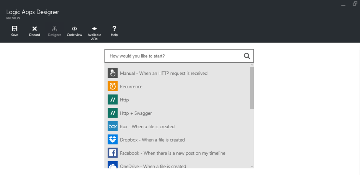Select the Dropbox connector icon
The width and height of the screenshot is (360, 175).
(112, 140)
